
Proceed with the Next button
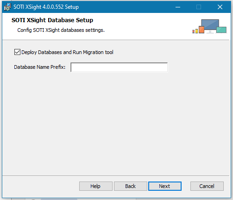point(165,186)
